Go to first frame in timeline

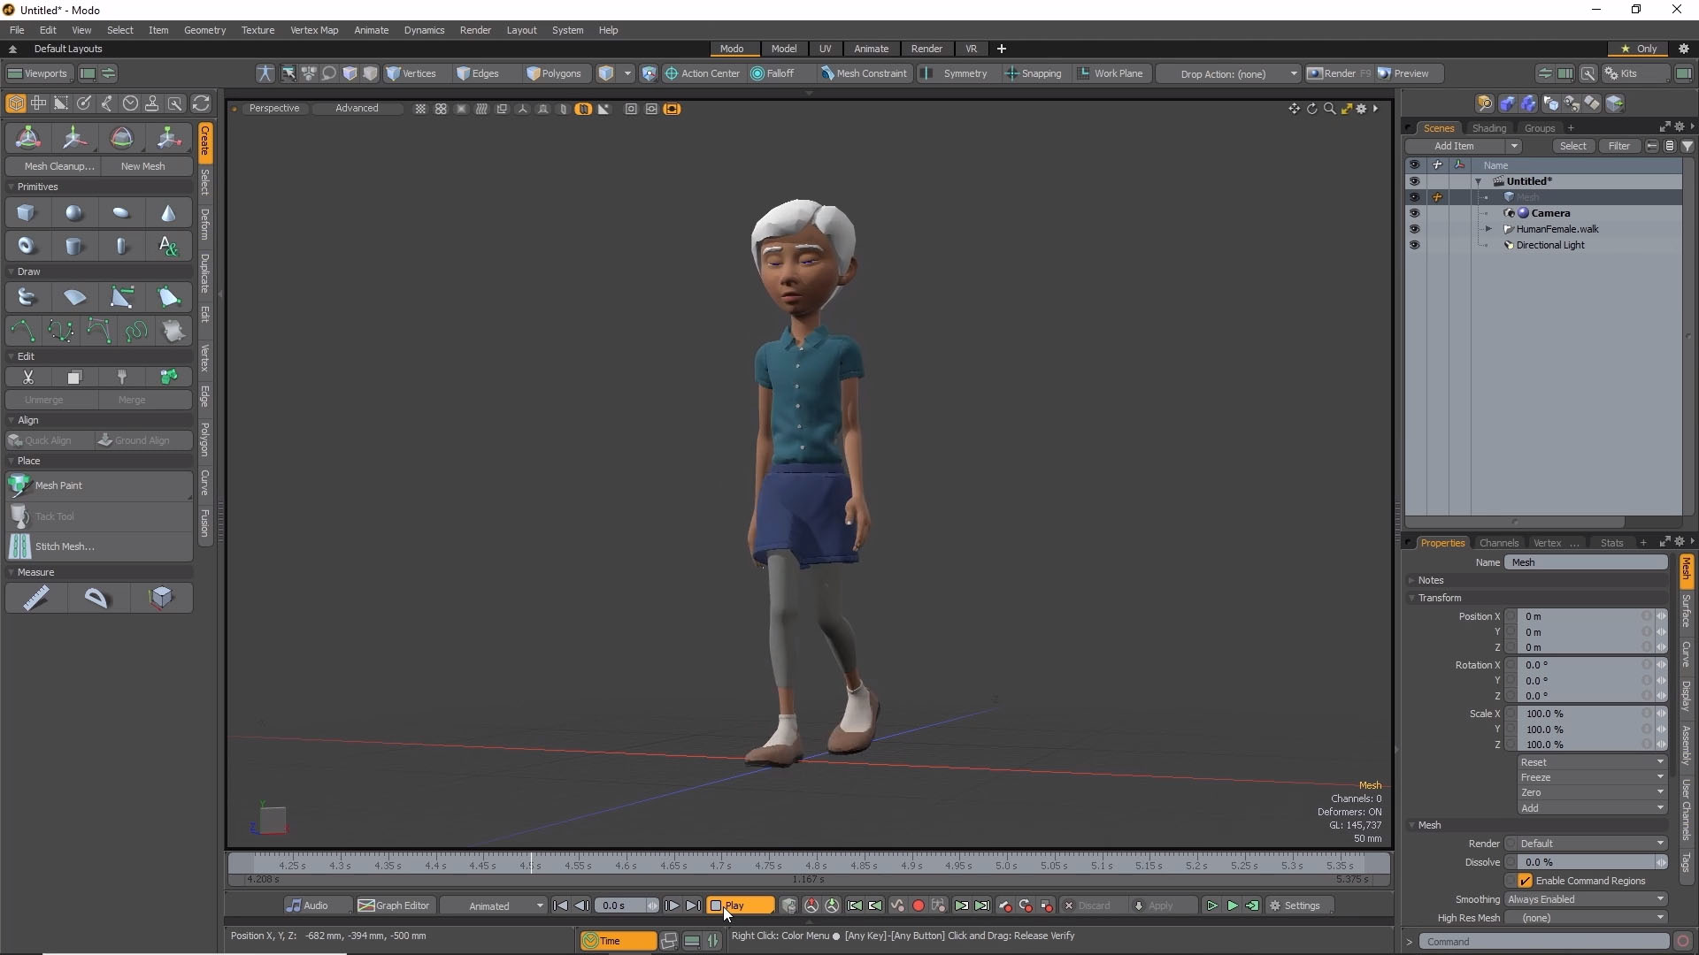560,905
